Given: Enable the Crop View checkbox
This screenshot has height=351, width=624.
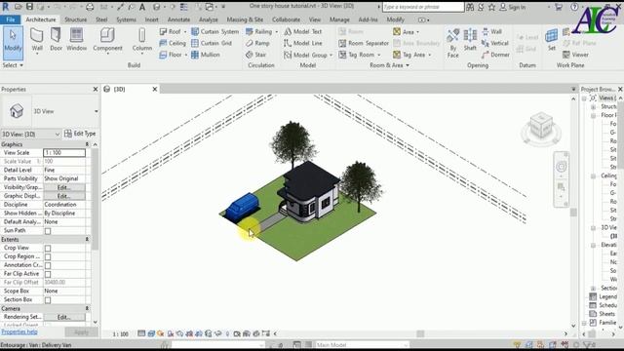Looking at the screenshot, I should click(x=48, y=248).
